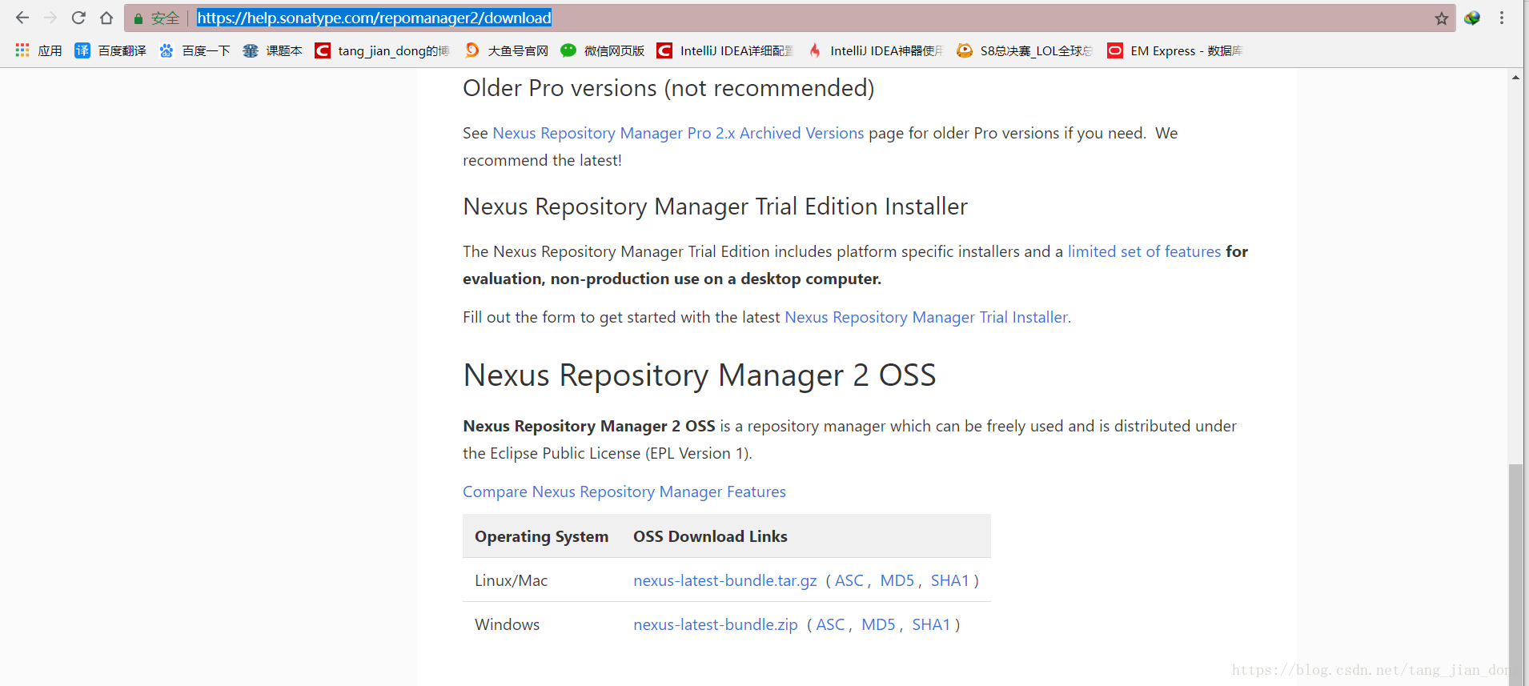The height and width of the screenshot is (686, 1529).
Task: Open SHA1 link in Windows row
Action: pyautogui.click(x=931, y=624)
